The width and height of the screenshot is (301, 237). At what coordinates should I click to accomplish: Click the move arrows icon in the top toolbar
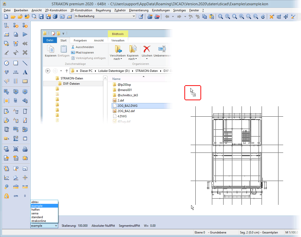click(x=286, y=17)
